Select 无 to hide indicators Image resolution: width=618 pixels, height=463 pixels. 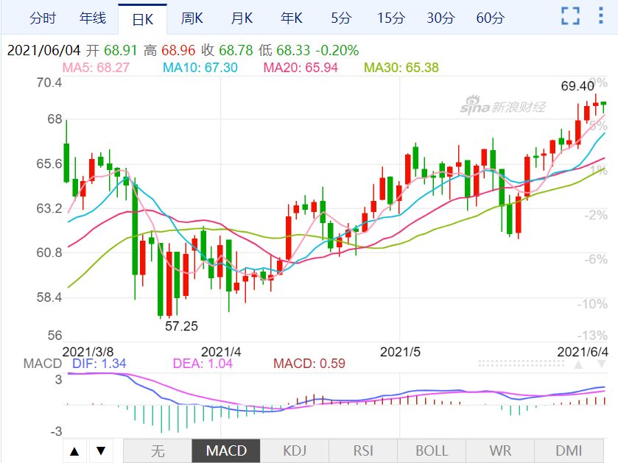157,450
